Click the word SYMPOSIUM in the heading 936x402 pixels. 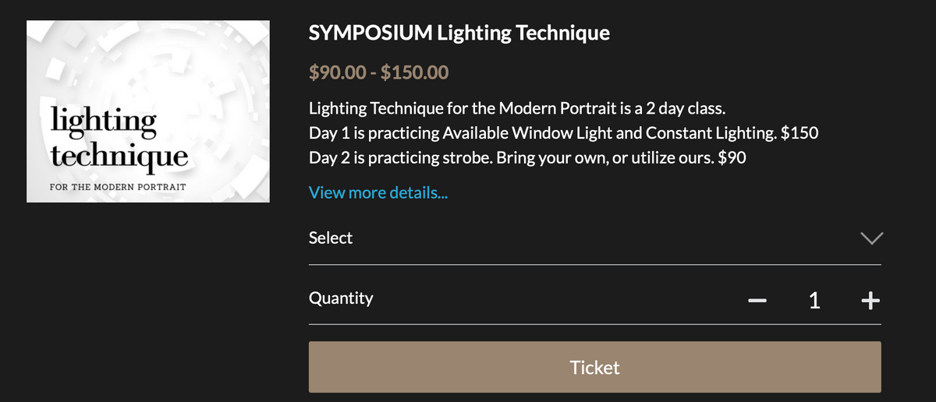coord(370,33)
